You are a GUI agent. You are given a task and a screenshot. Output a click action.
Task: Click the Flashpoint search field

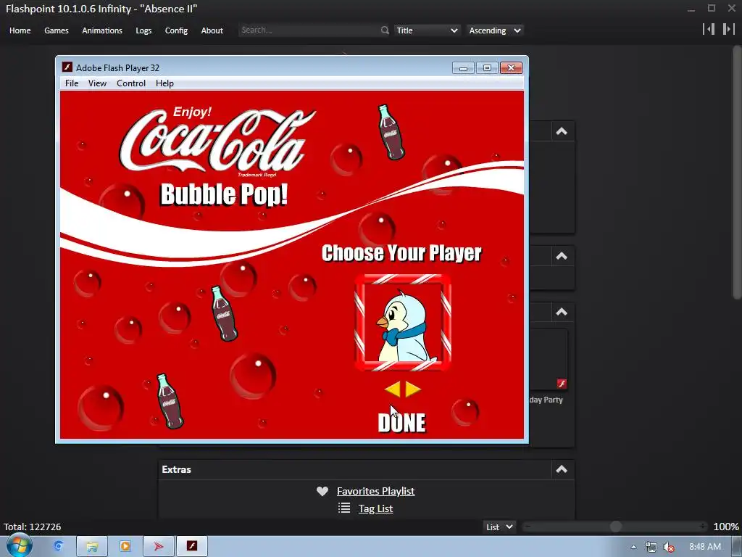(309, 30)
